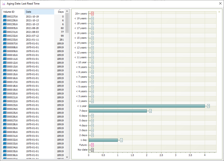Click the tape icon for volume 000227L6
The height and width of the screenshot is (161, 224).
[x=5, y=17]
